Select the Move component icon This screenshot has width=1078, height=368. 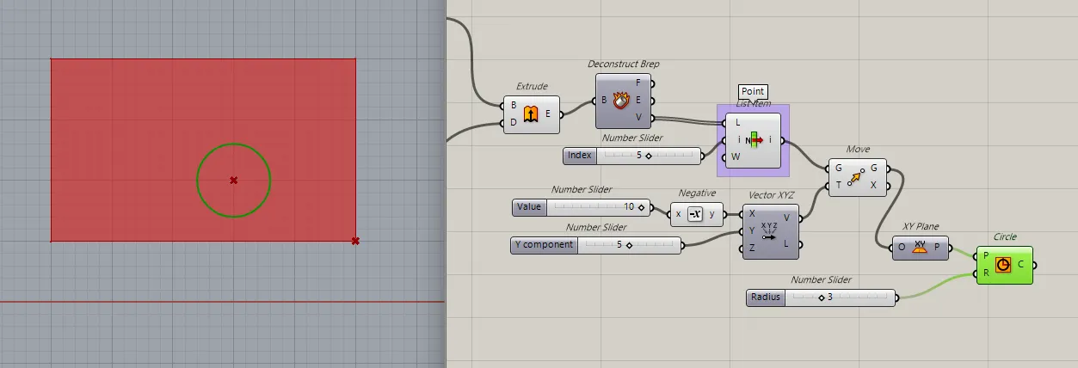point(857,178)
